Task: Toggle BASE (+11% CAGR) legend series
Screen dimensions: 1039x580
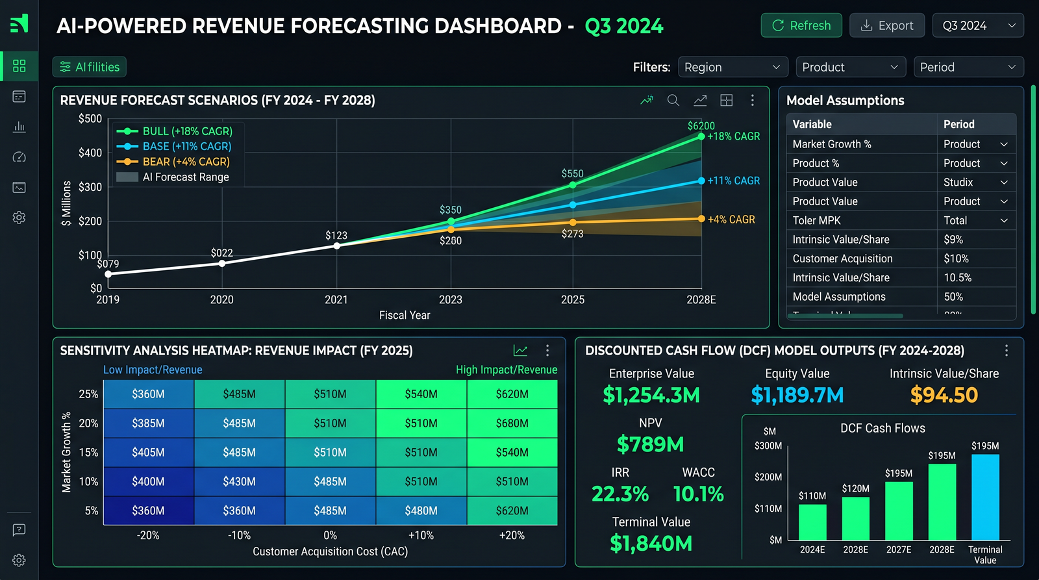Action: tap(173, 147)
